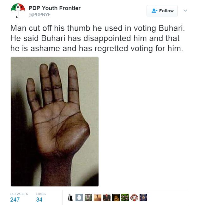198x206 pixels.
Task: Click the avatar of person in red cap
Action: point(107,197)
